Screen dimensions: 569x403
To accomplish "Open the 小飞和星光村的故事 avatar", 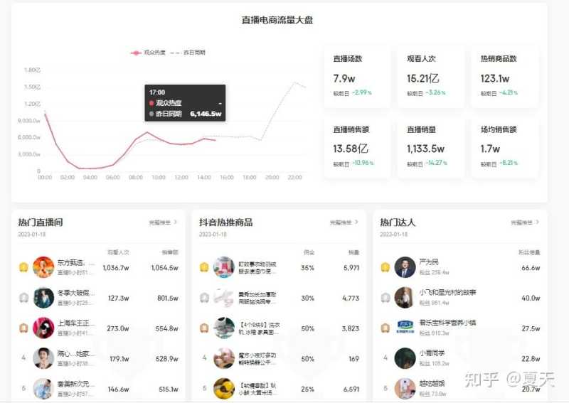I will pos(405,298).
